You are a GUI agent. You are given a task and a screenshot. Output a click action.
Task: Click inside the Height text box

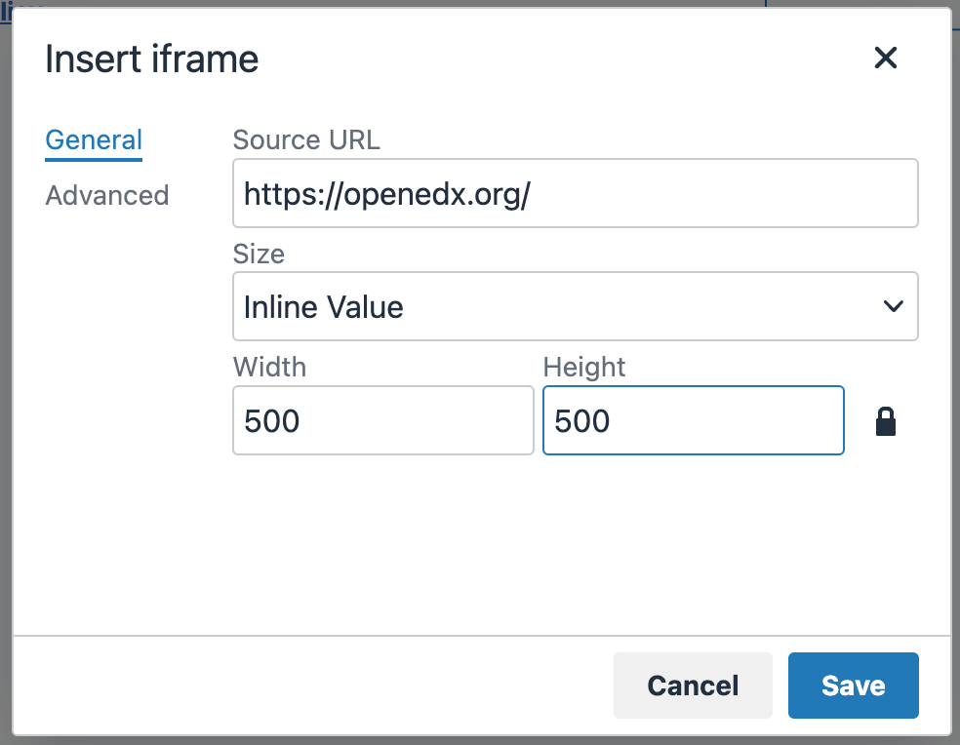[693, 420]
